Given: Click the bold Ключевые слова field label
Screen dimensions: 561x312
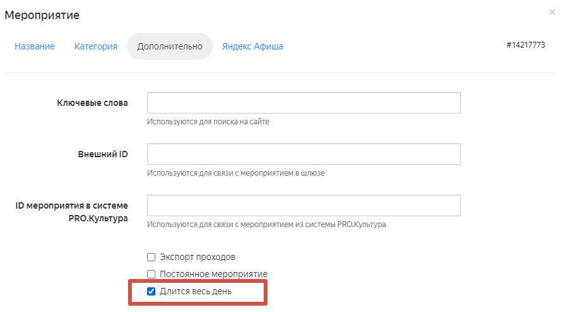Looking at the screenshot, I should (x=93, y=103).
